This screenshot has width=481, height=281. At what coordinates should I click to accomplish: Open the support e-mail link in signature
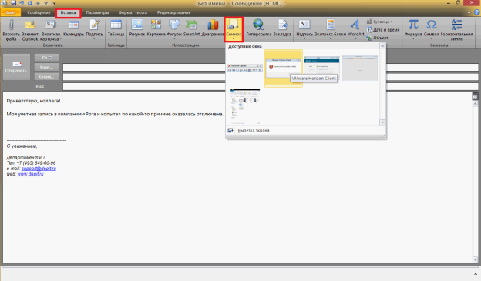[39, 169]
